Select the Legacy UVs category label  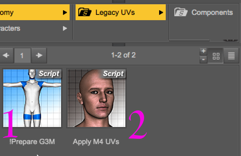pos(116,13)
